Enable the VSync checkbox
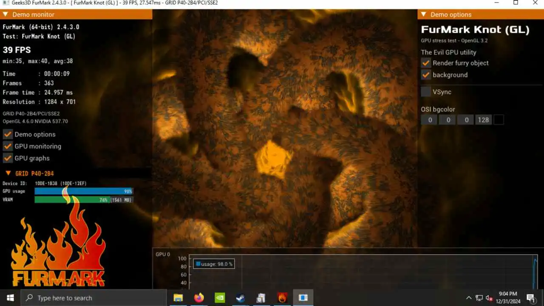544x306 pixels. coord(426,92)
